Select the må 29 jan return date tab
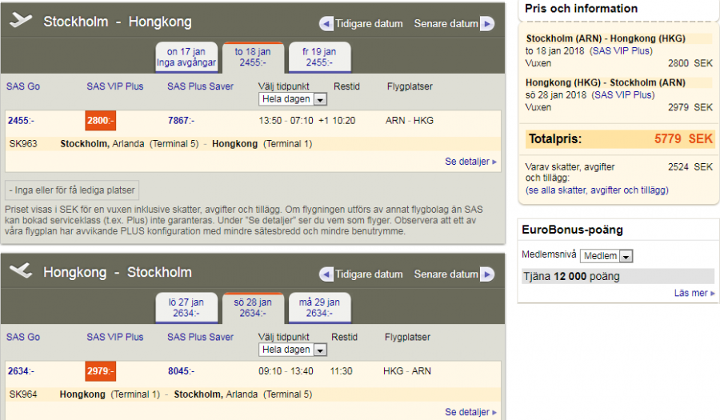Screen dimensions: 720x420 pyautogui.click(x=319, y=307)
